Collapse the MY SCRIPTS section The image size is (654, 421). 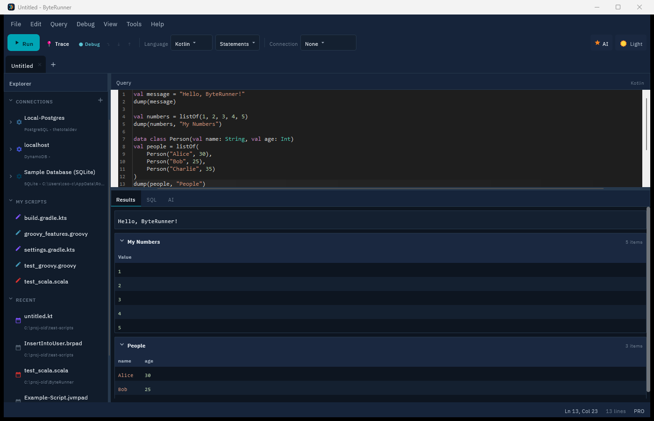[11, 201]
